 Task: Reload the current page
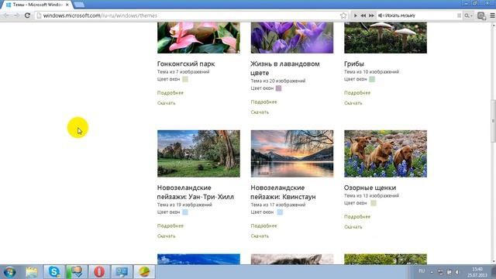[28, 15]
